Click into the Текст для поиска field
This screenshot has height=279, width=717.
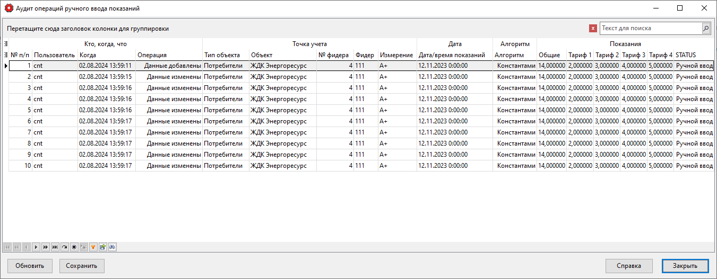[x=650, y=28]
